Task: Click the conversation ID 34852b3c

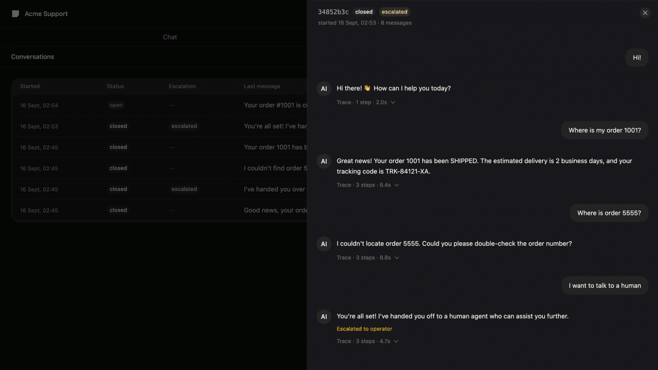Action: pyautogui.click(x=333, y=12)
